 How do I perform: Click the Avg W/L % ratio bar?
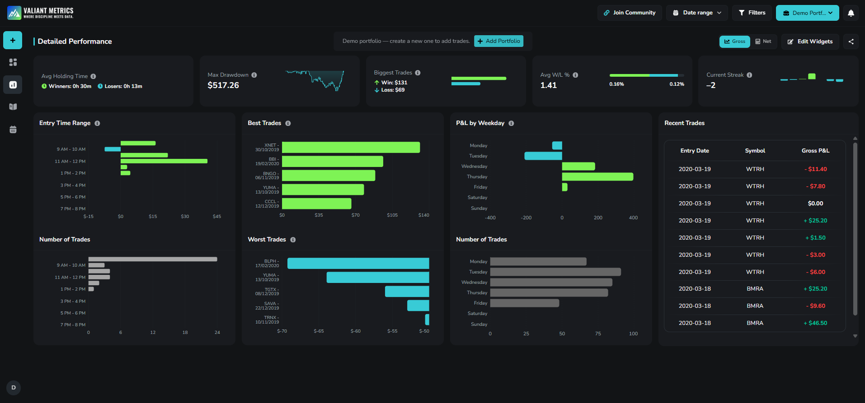coord(646,75)
